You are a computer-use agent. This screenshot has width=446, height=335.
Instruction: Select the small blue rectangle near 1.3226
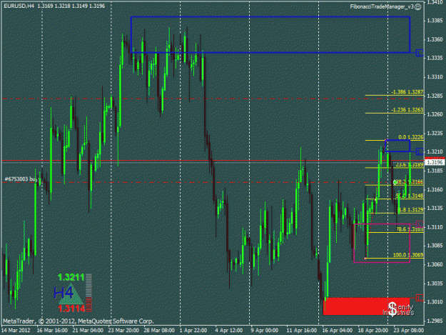coord(397,146)
